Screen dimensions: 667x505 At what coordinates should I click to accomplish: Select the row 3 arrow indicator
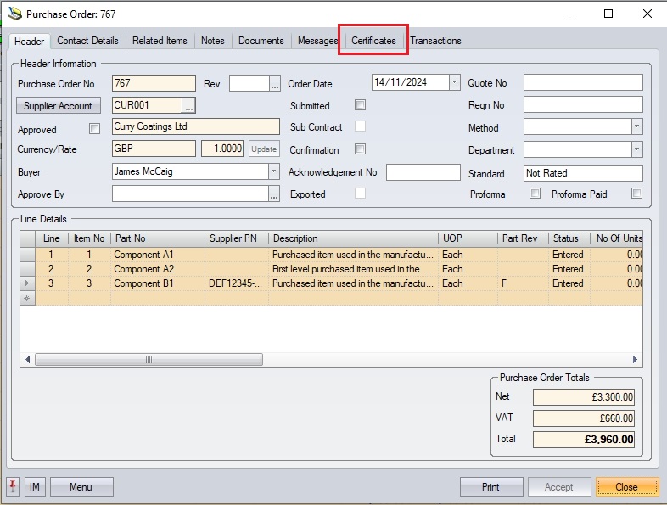(x=28, y=283)
